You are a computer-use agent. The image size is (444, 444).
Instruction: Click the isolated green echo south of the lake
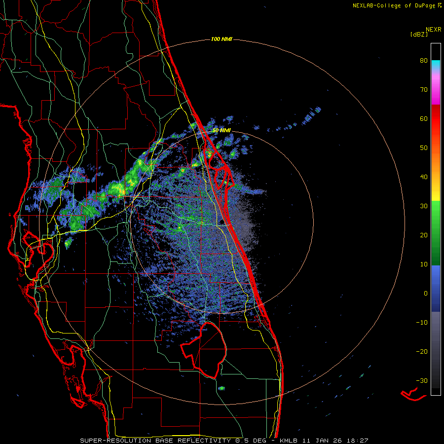click(222, 388)
